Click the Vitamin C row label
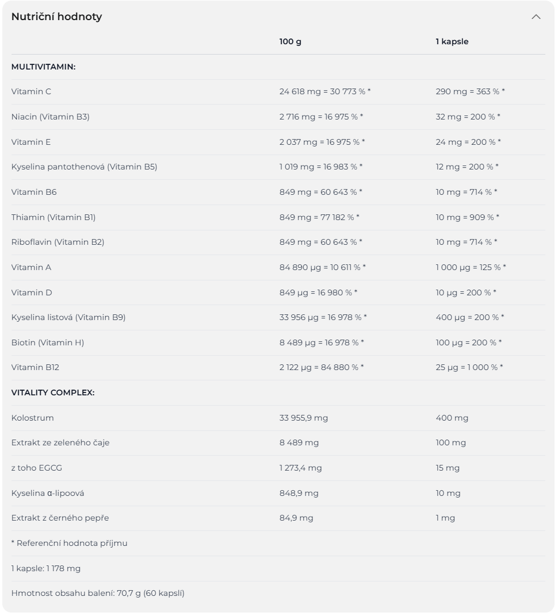The width and height of the screenshot is (558, 616). point(31,91)
